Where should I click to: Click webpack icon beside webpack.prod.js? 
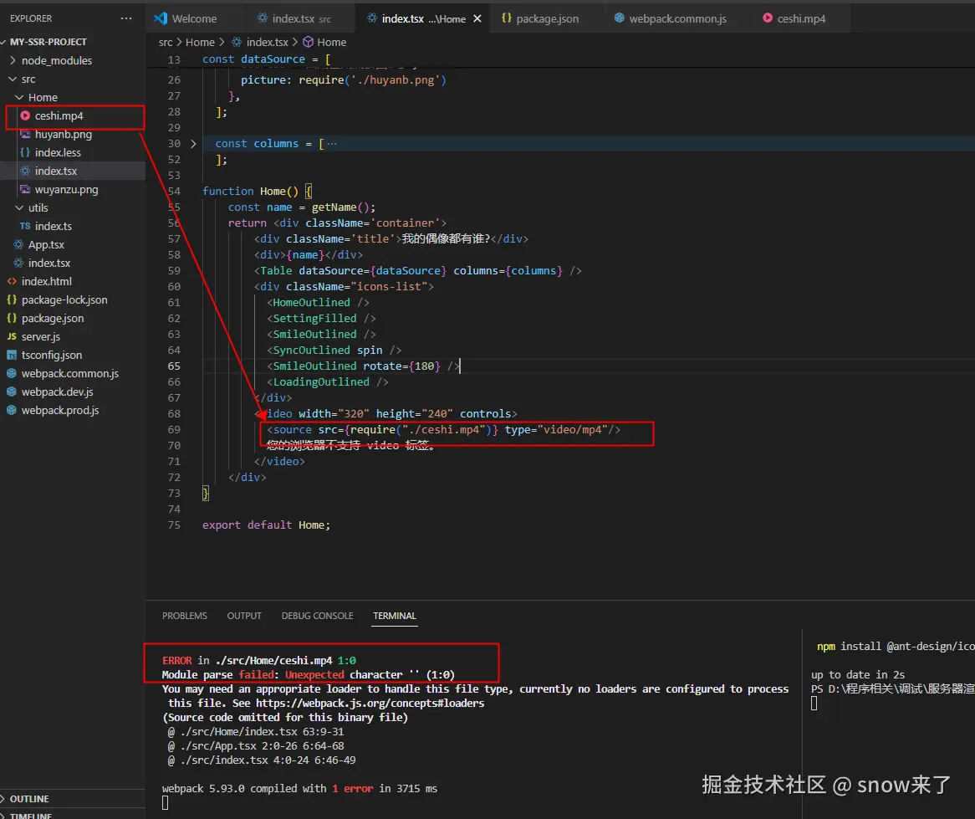pos(12,411)
